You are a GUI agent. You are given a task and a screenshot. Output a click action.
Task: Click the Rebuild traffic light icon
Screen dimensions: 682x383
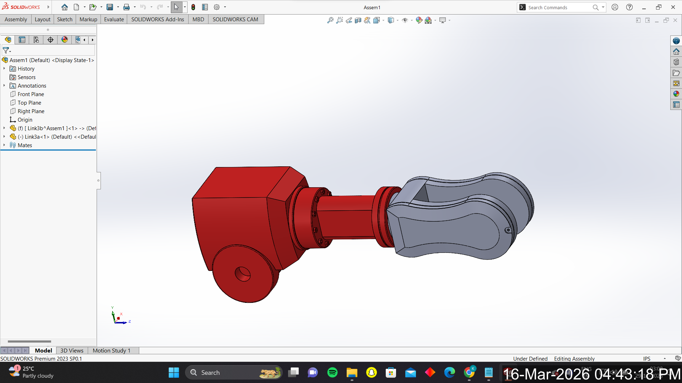point(193,7)
